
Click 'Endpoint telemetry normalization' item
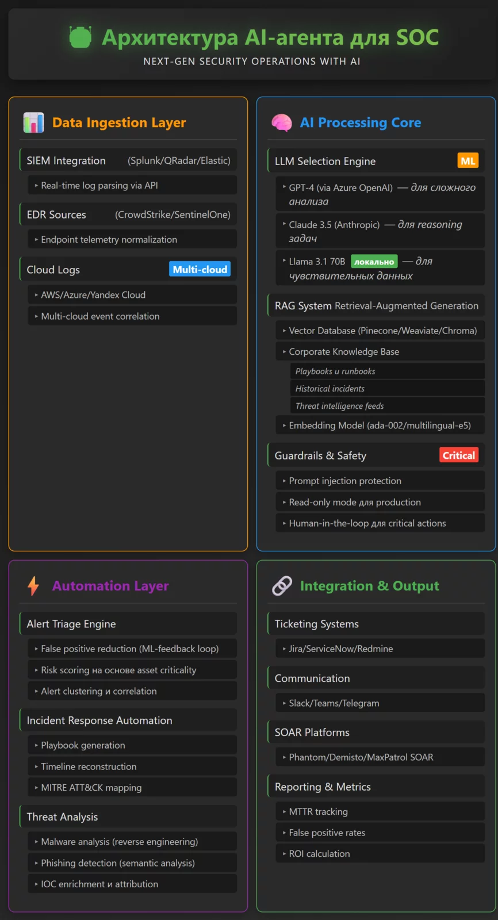tap(132, 239)
